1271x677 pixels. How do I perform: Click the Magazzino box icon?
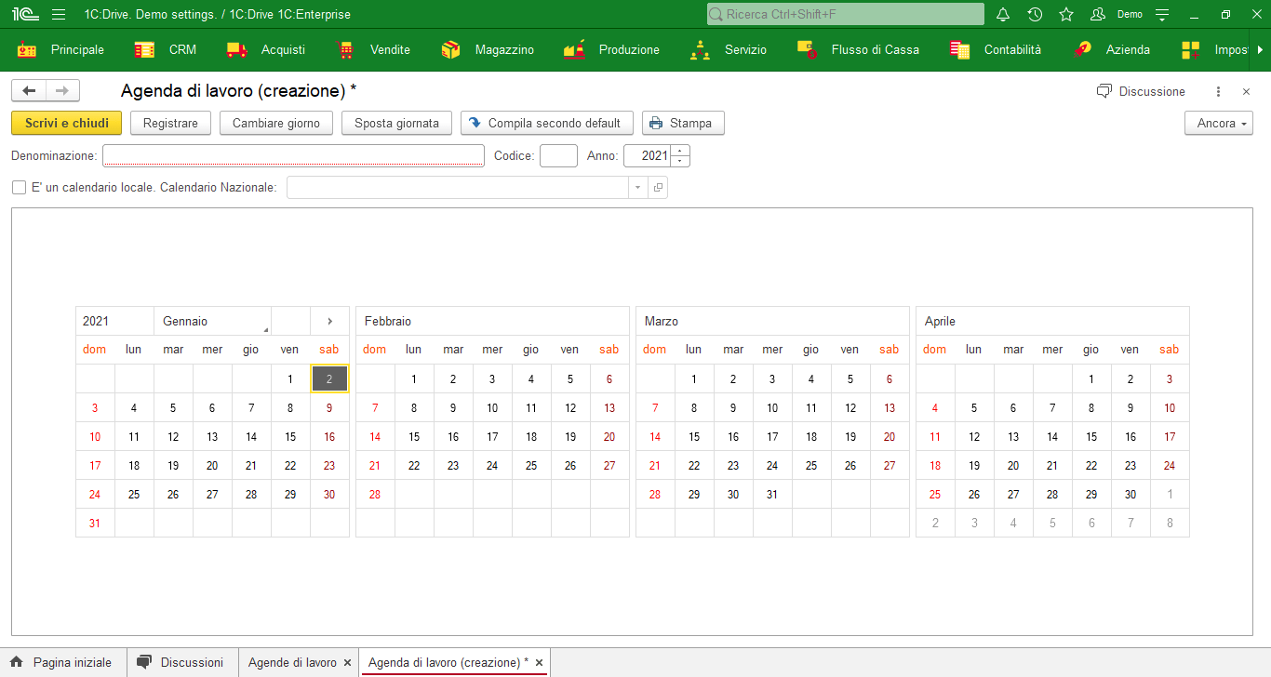[450, 50]
